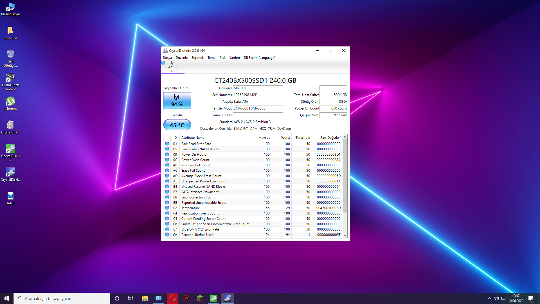
Task: Open Dil Seçimi(Language) menu
Action: click(259, 58)
